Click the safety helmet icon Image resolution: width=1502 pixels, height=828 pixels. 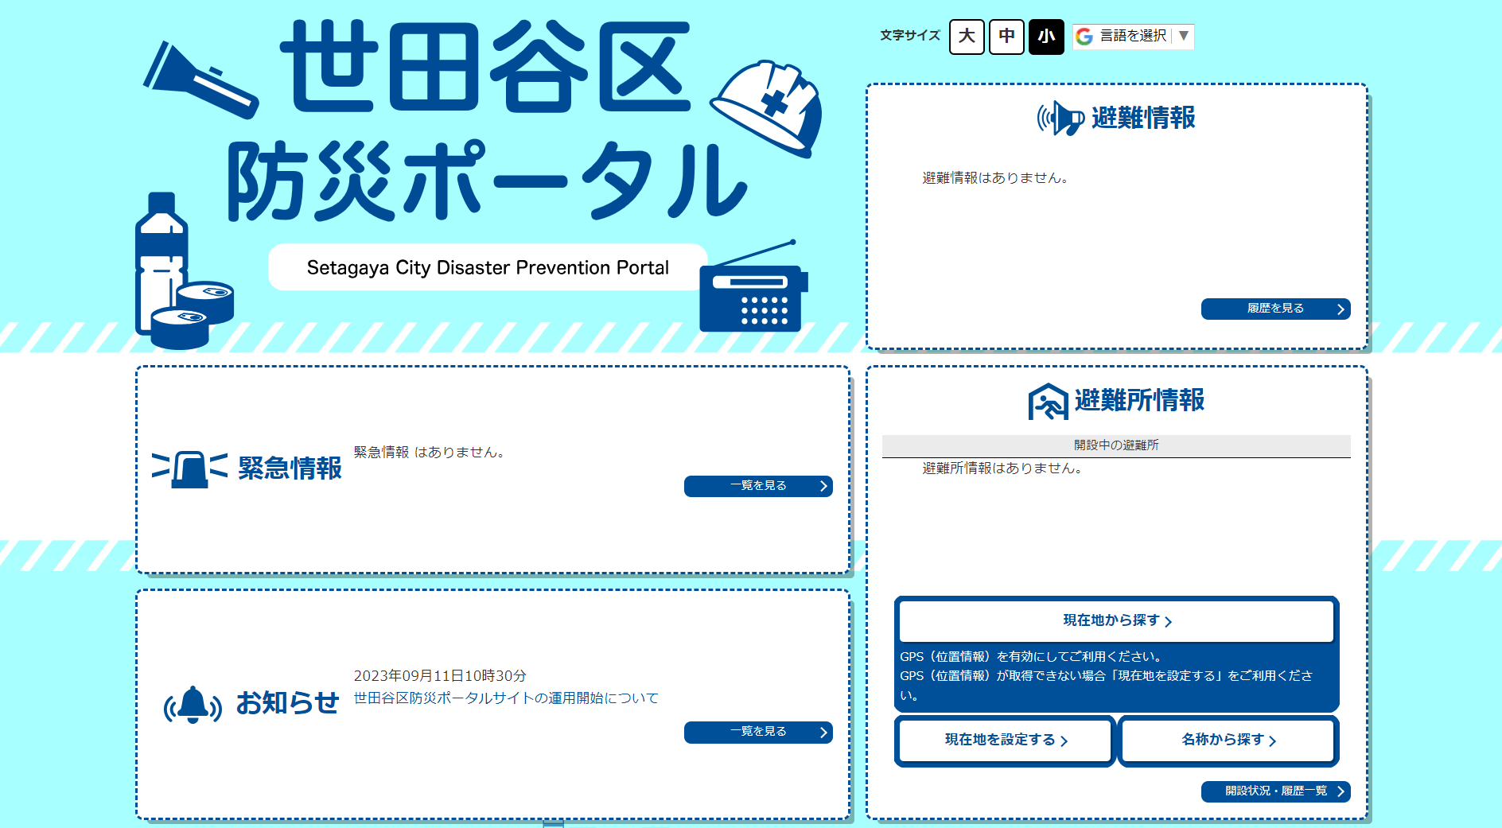coord(767,108)
